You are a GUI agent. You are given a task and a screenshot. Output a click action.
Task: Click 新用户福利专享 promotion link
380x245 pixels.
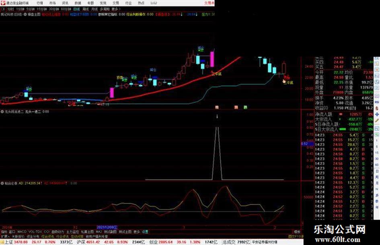coord(97,236)
